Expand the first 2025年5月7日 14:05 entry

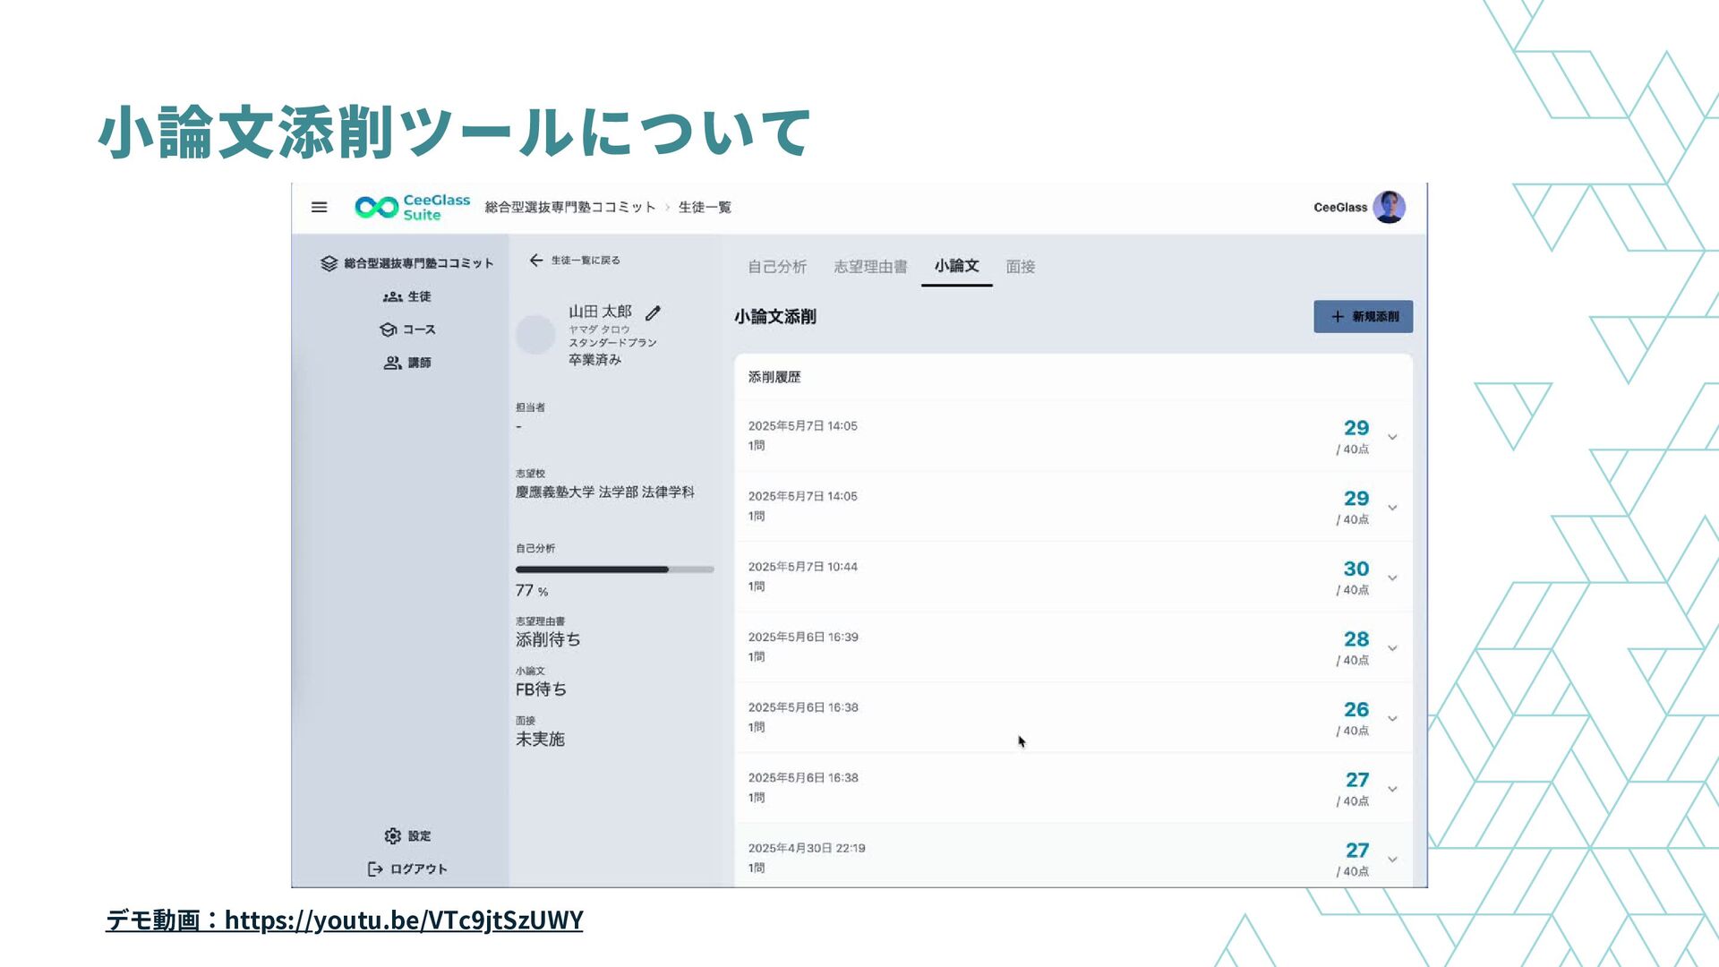tap(1392, 437)
